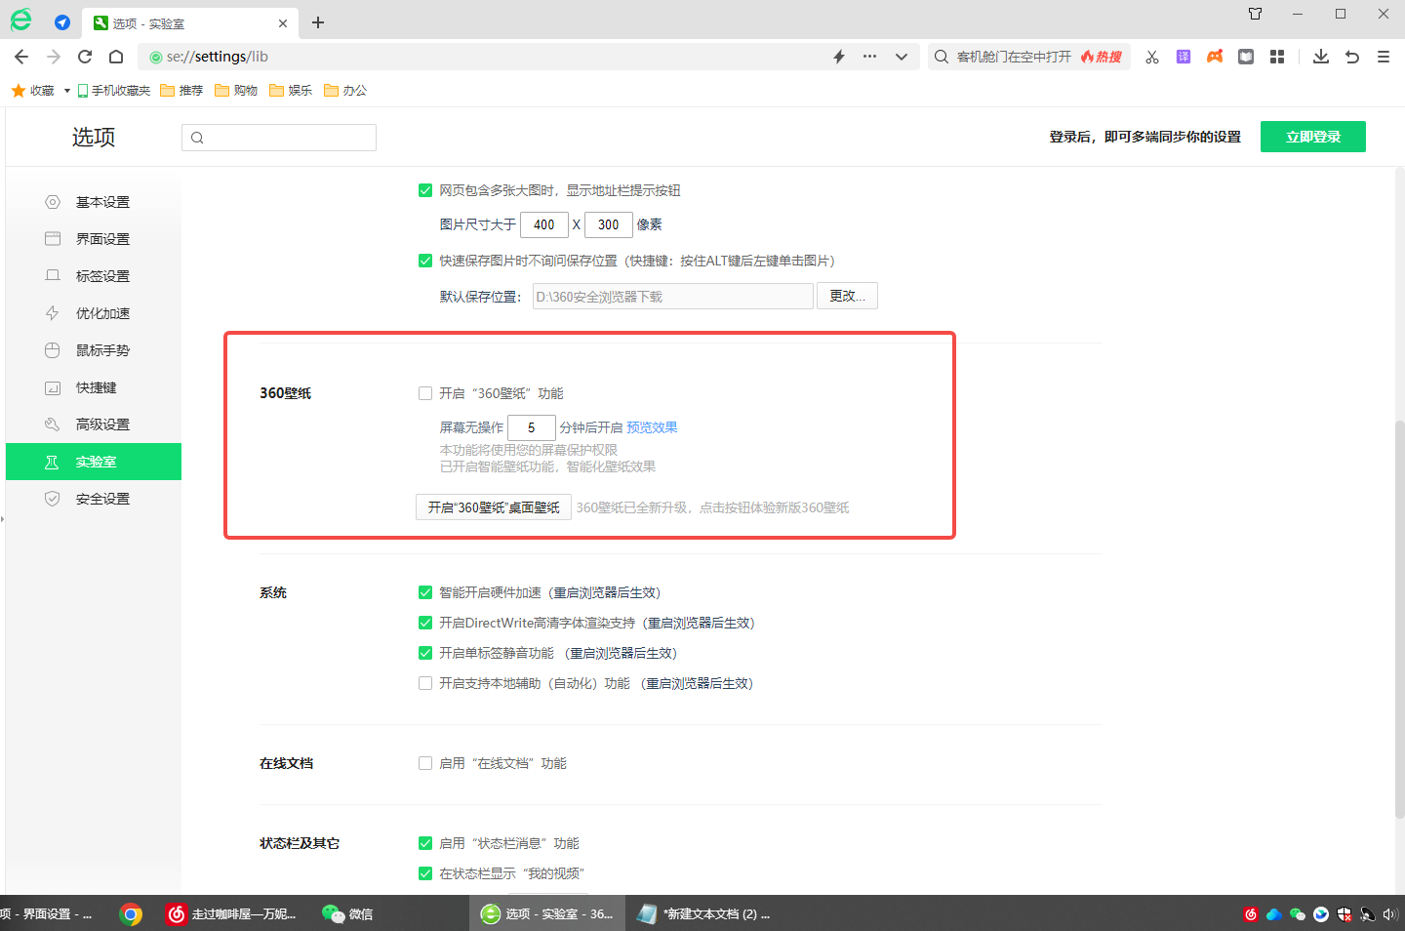Open the skin (T-shirt) icon in title bar
1405x931 pixels.
pyautogui.click(x=1256, y=14)
